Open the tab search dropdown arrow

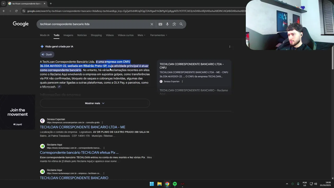click(3, 4)
